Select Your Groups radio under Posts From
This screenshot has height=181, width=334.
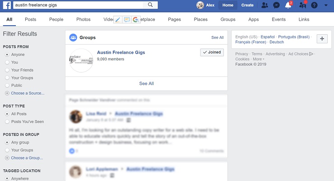[x=7, y=78]
